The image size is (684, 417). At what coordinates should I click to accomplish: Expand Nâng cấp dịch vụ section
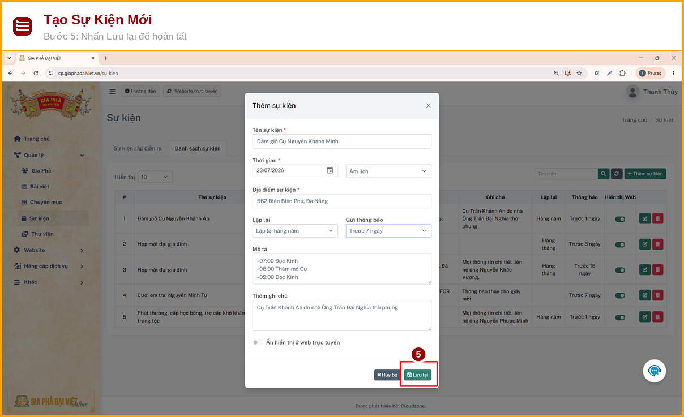(49, 266)
